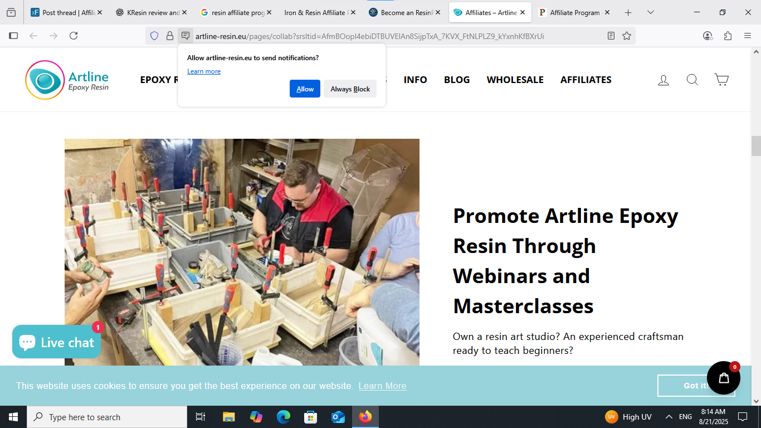761x428 pixels.
Task: Click the notification permission icon in address bar
Action: click(x=186, y=36)
